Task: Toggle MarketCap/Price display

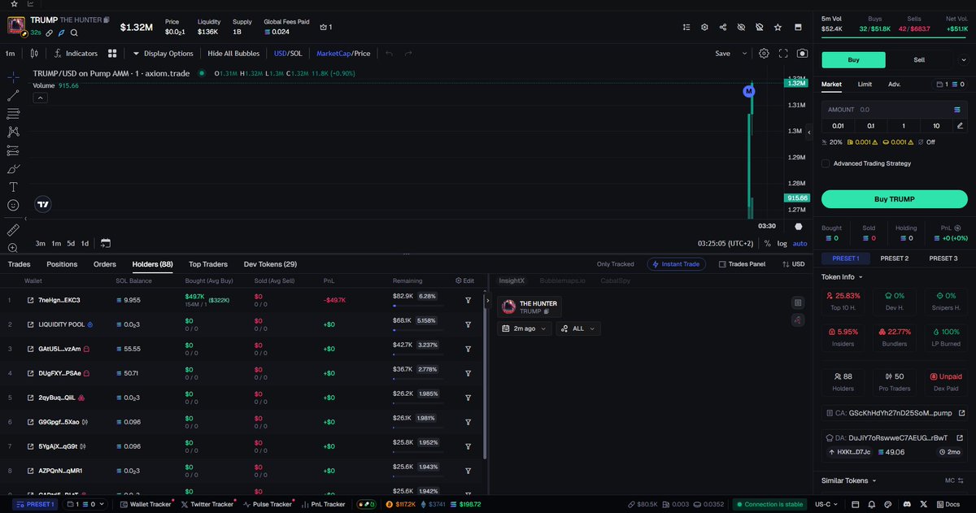Action: point(343,54)
